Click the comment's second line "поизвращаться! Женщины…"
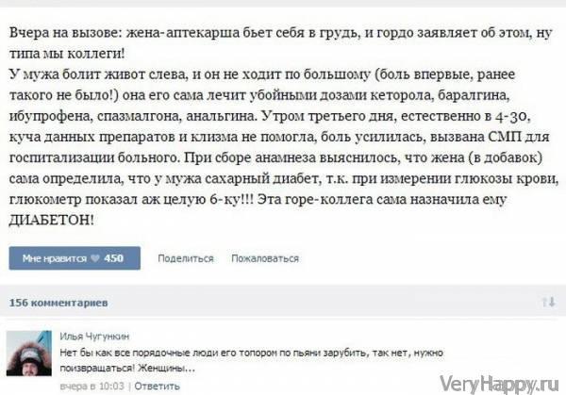The width and height of the screenshot is (566, 395). point(127,369)
